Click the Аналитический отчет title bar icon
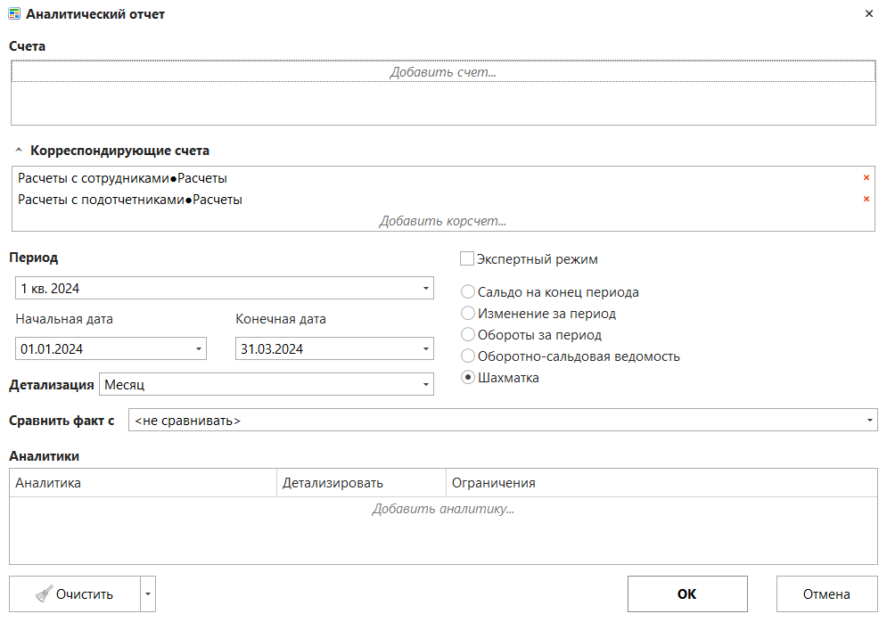The image size is (887, 622). click(x=14, y=14)
